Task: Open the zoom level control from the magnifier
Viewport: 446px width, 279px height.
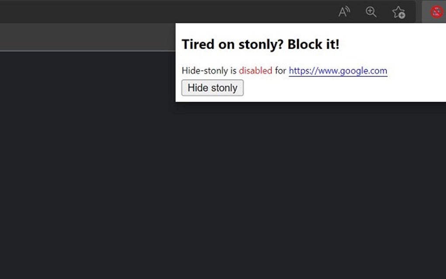Action: 371,12
